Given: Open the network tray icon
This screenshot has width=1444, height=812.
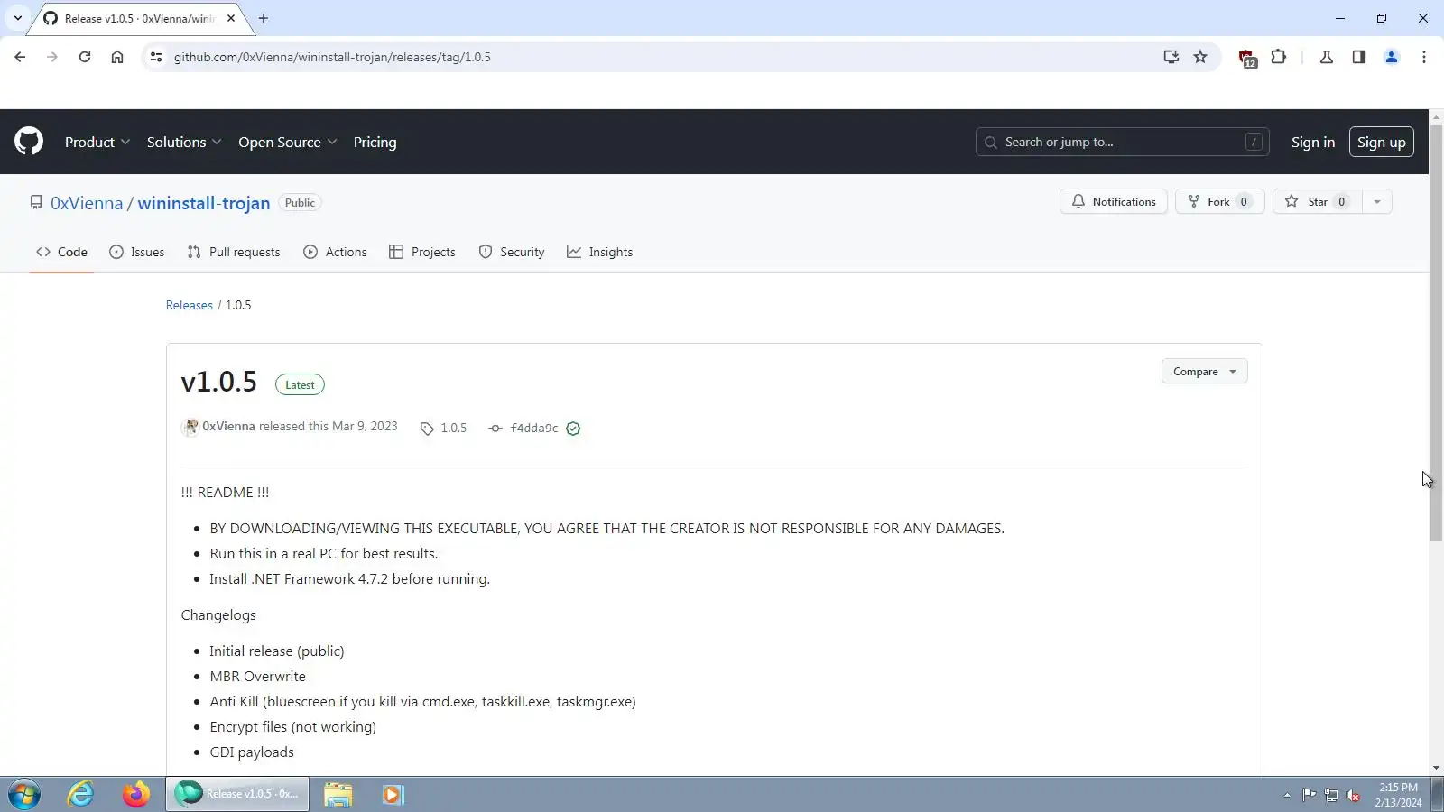Looking at the screenshot, I should click(x=1330, y=795).
